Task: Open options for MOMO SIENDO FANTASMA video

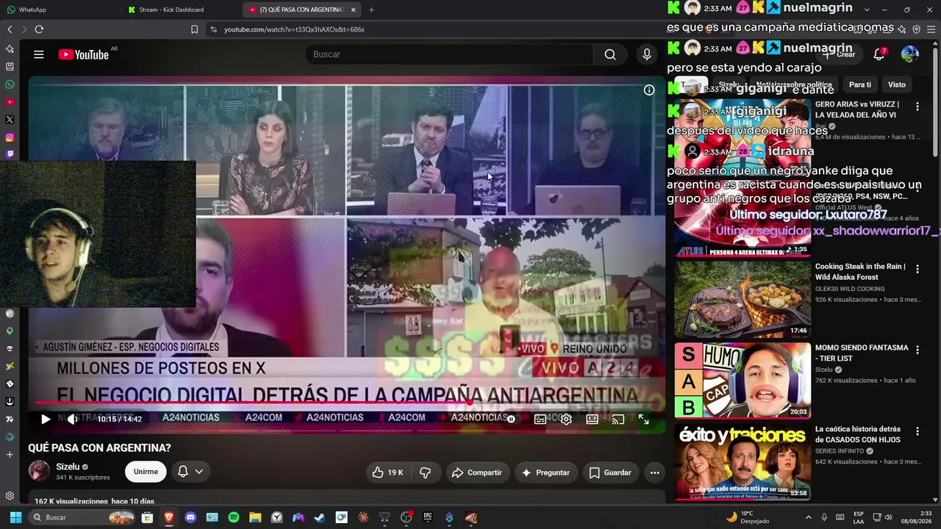Action: pyautogui.click(x=917, y=350)
